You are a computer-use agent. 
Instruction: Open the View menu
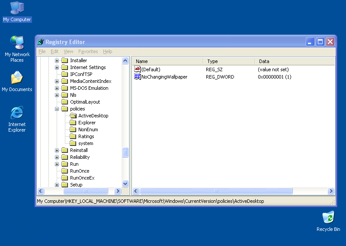pyautogui.click(x=68, y=51)
